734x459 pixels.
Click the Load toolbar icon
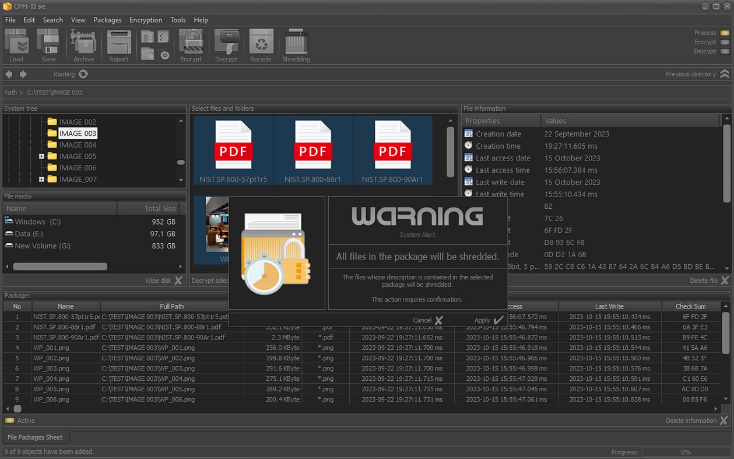pos(16,42)
